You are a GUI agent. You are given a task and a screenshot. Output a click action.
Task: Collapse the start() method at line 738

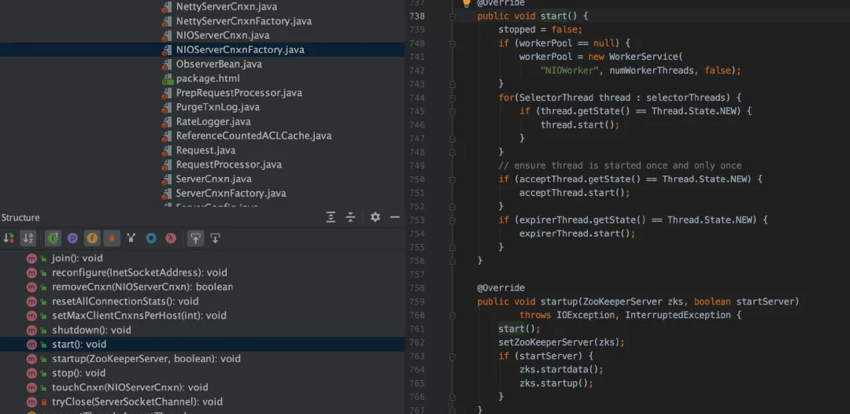(452, 17)
